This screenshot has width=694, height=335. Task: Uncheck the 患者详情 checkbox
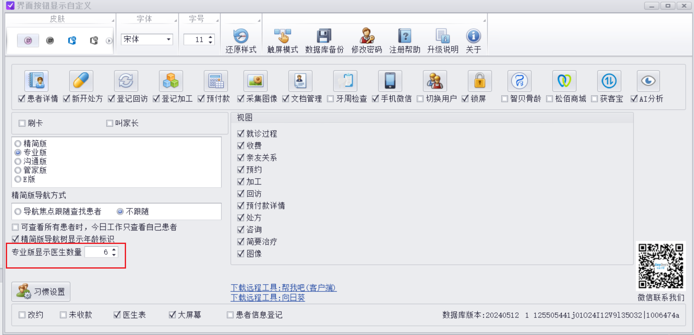(22, 99)
